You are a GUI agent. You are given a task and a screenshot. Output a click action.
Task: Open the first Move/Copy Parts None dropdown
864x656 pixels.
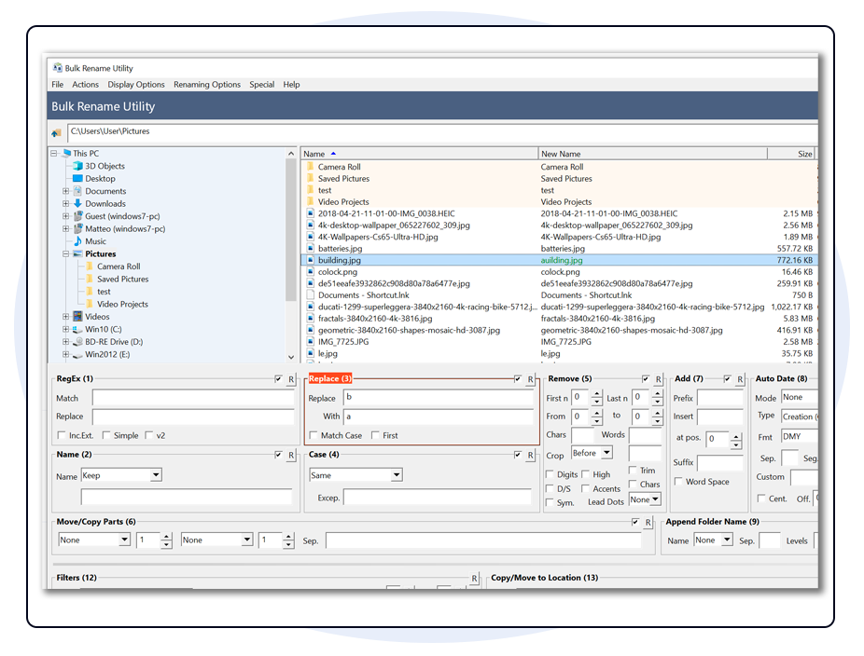(x=94, y=540)
